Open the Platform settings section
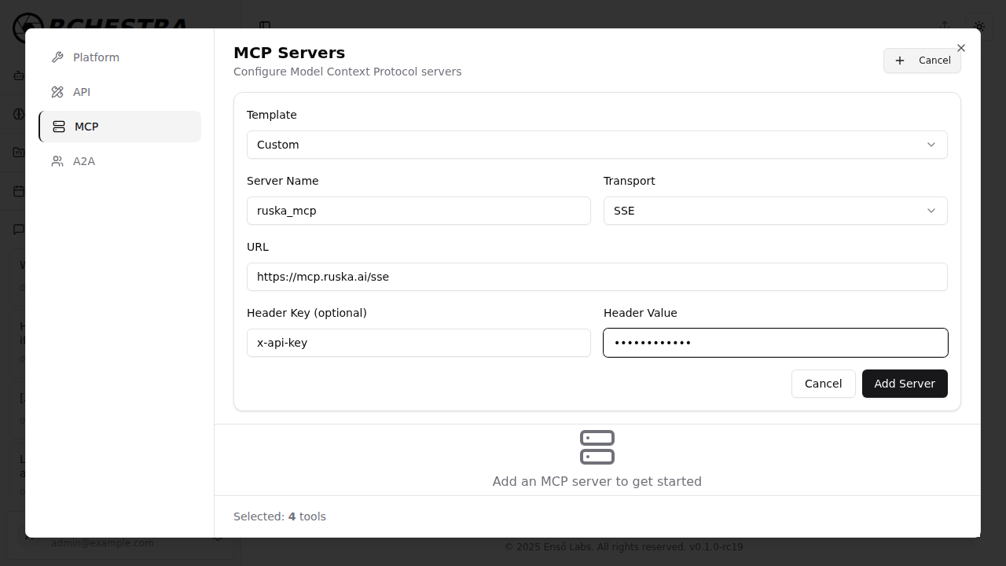 (119, 57)
